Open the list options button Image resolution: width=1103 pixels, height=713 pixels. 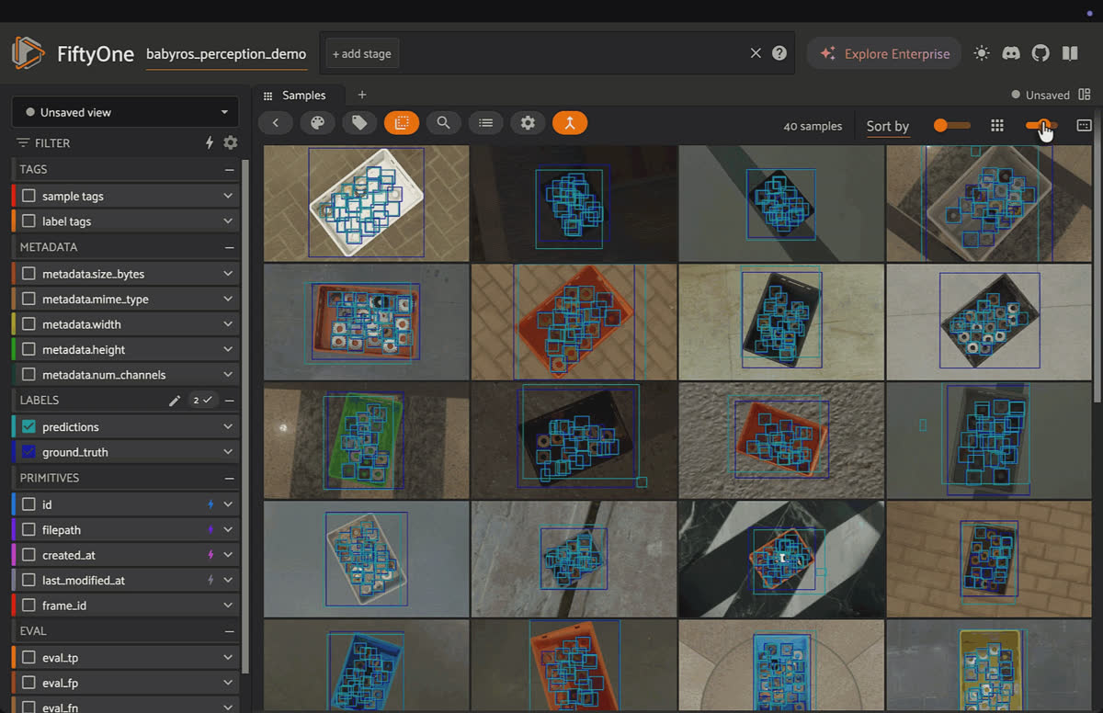click(x=485, y=123)
